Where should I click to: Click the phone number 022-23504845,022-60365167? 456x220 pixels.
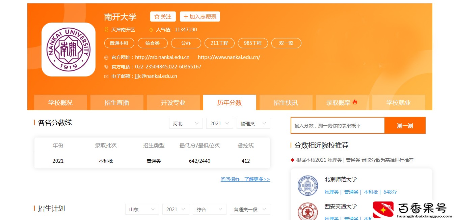click(x=168, y=67)
